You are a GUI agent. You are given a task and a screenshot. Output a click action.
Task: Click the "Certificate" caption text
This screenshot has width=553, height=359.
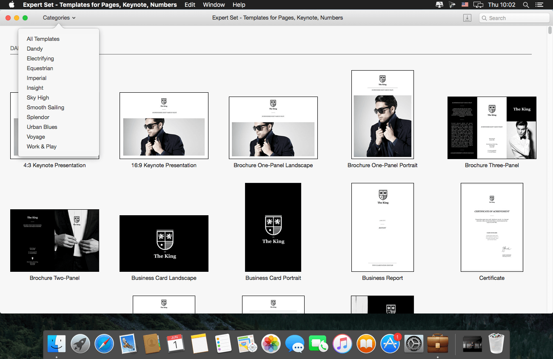(x=492, y=278)
